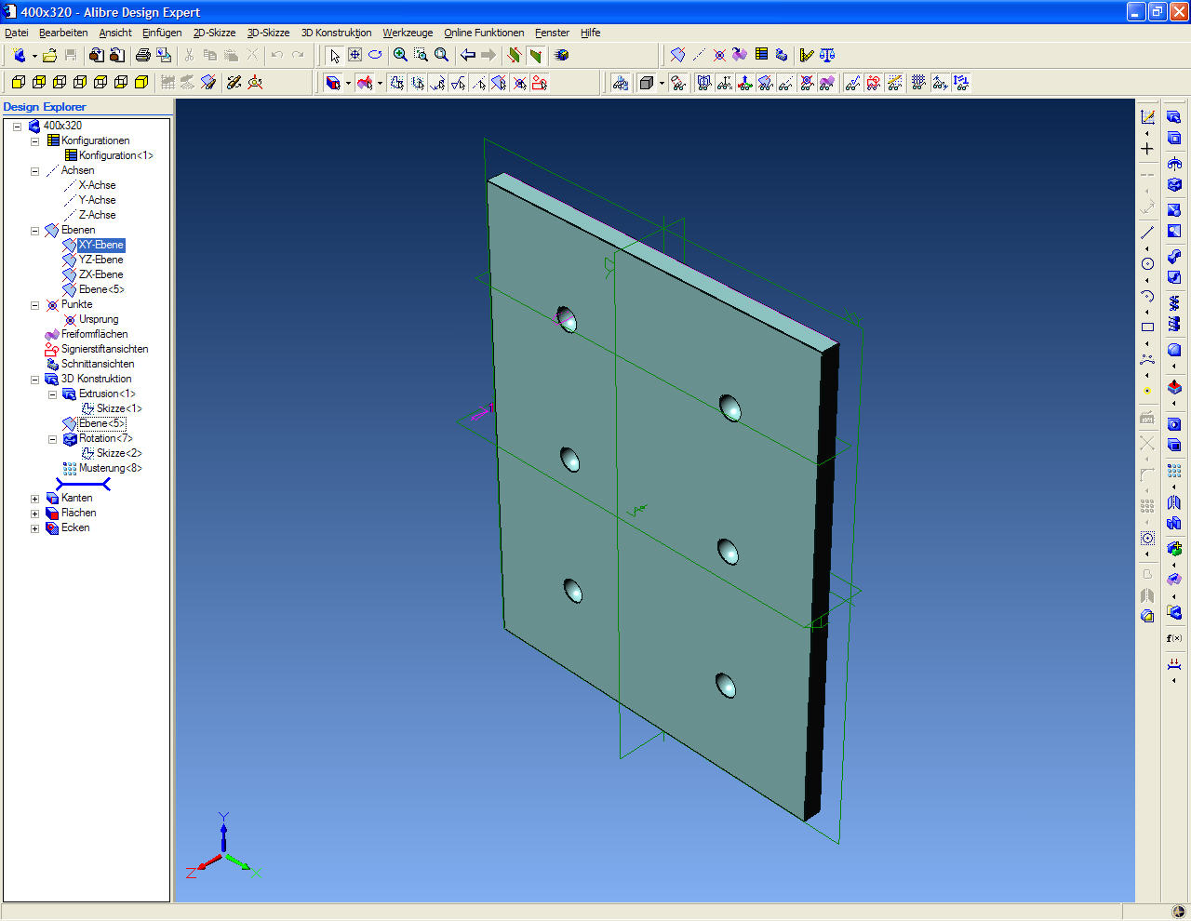The height and width of the screenshot is (921, 1191).
Task: Toggle surface visibility glasses icon
Action: [827, 83]
